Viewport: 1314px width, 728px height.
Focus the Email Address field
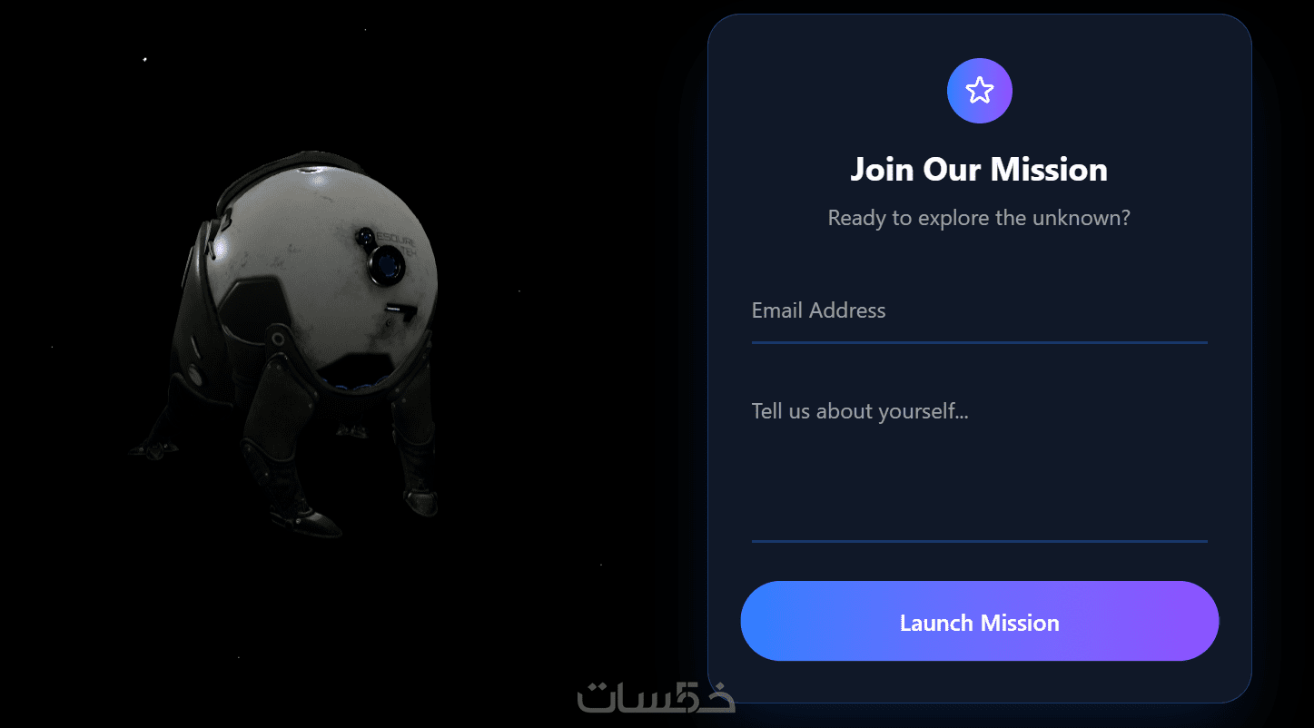(979, 311)
